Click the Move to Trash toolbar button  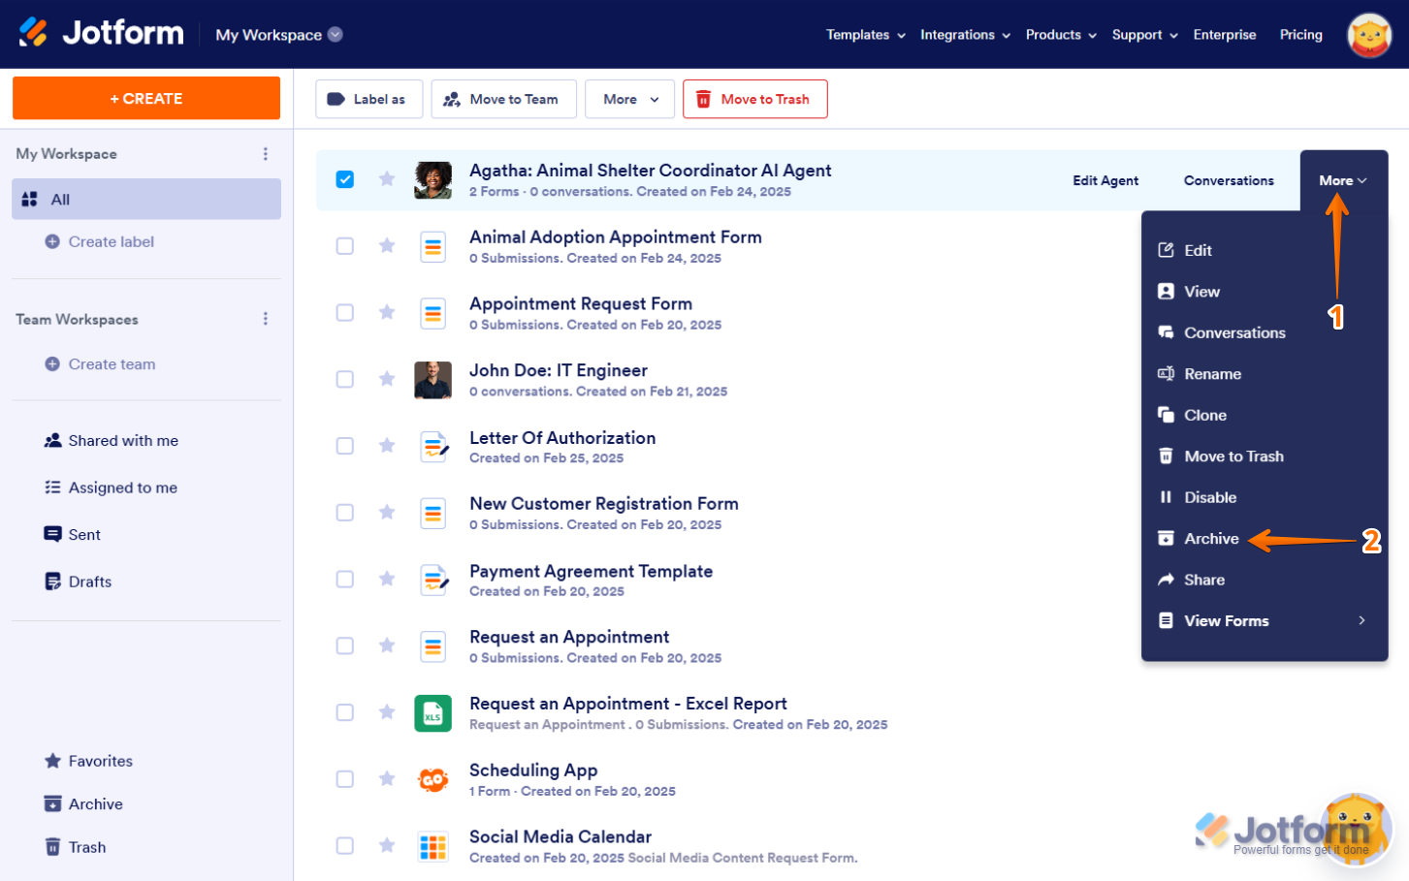pos(754,99)
